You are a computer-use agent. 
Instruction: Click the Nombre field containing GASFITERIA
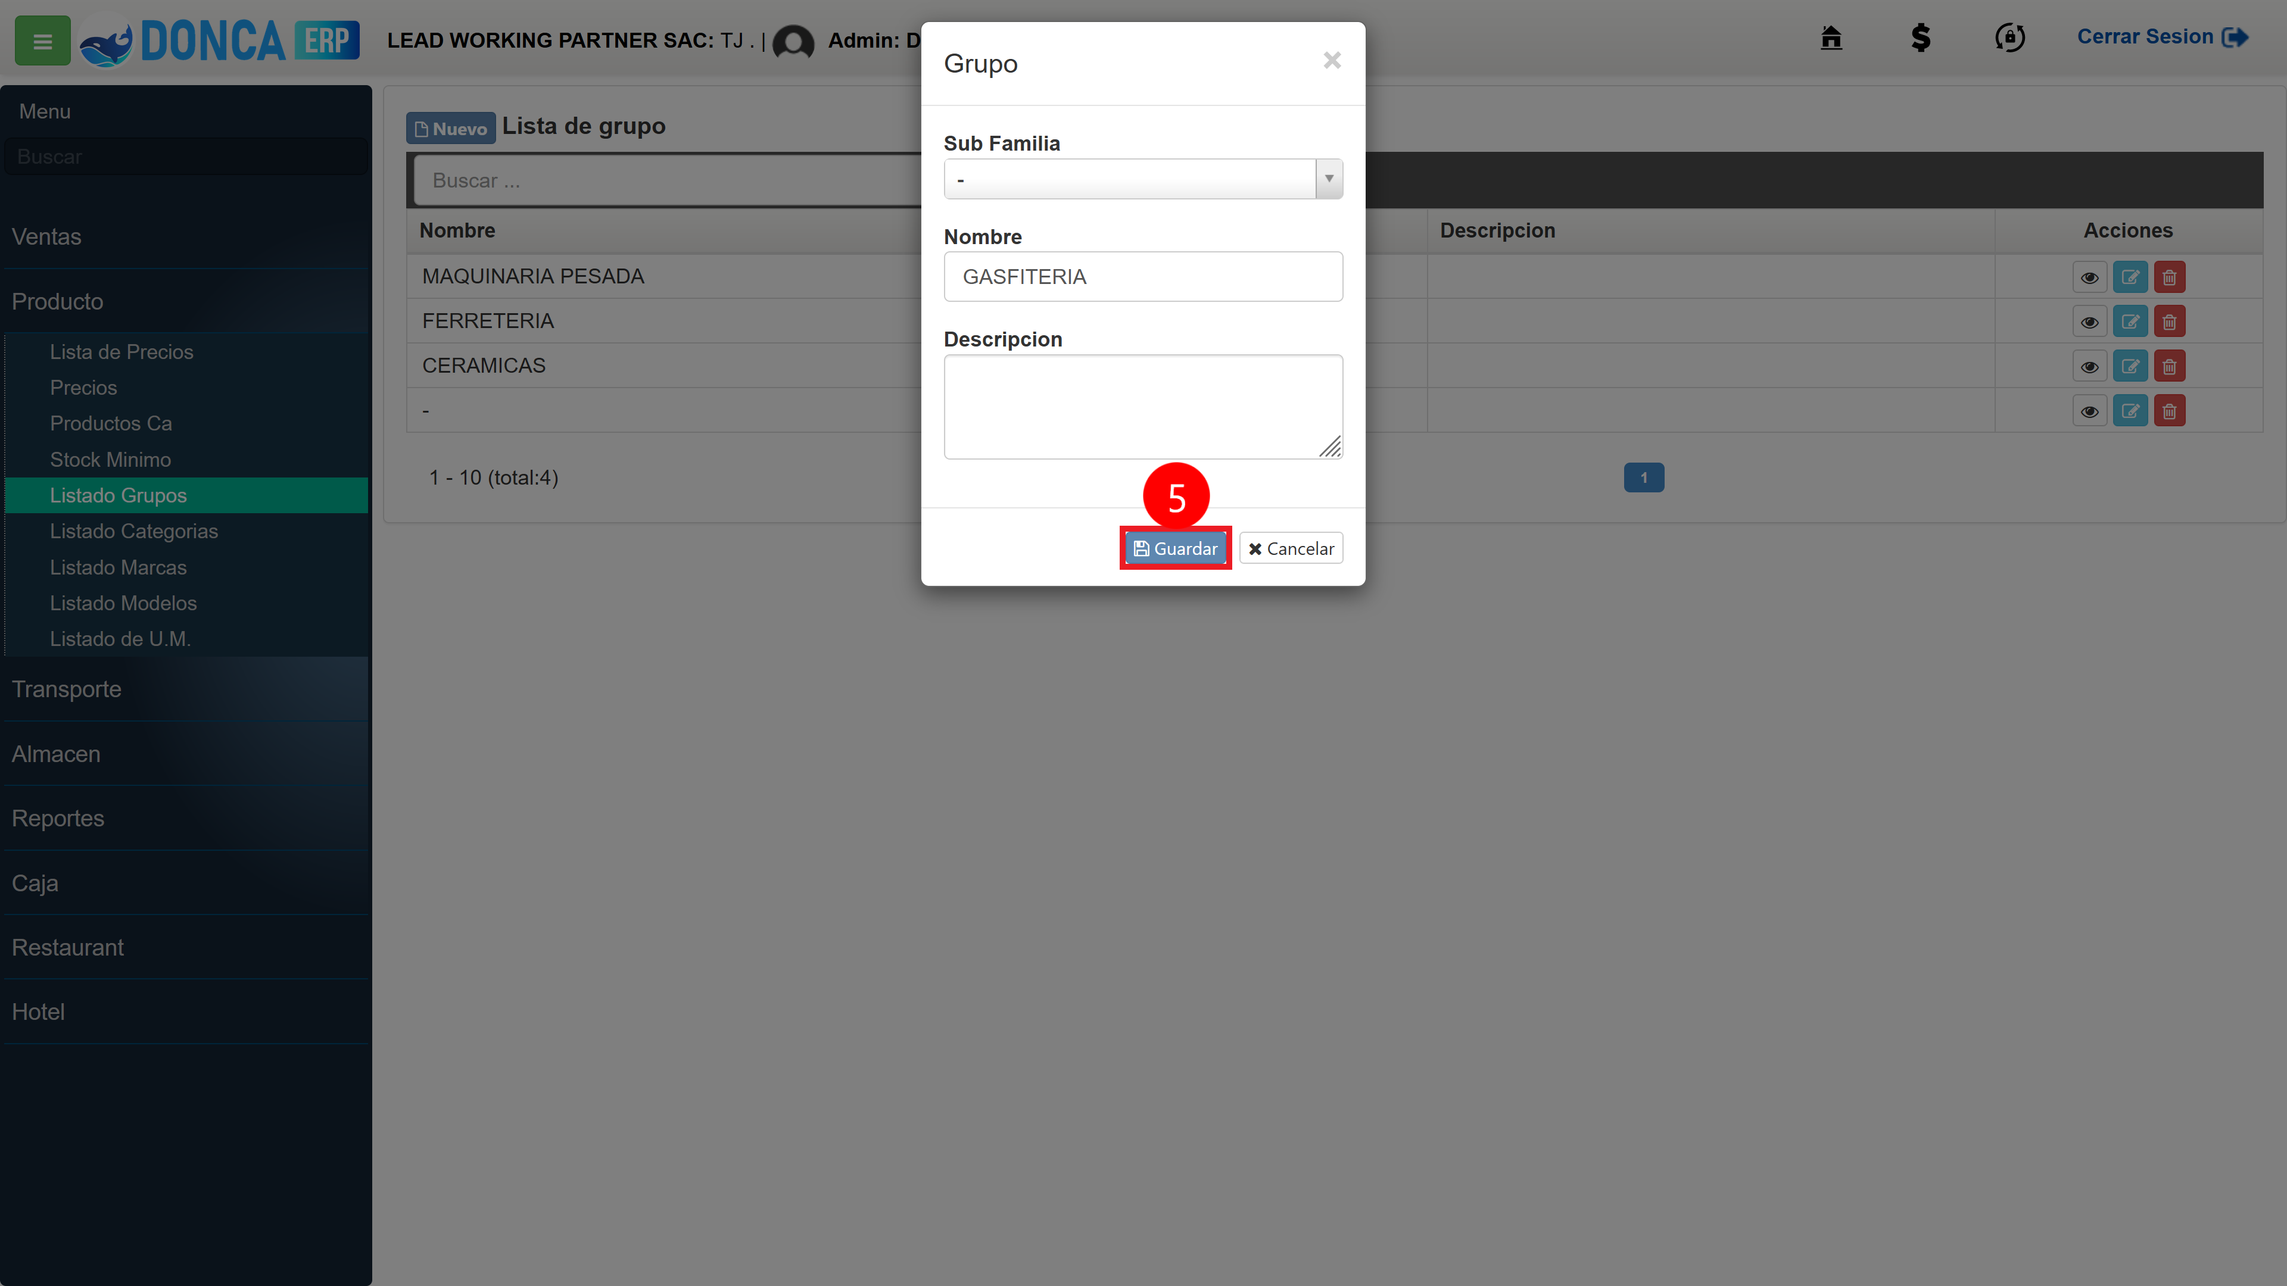coord(1143,277)
